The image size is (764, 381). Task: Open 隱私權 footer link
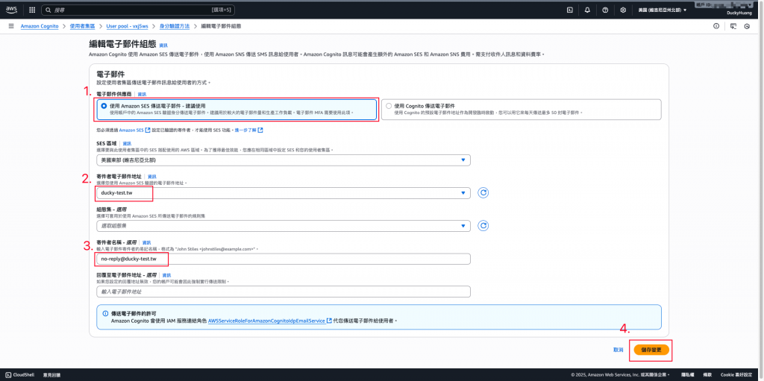[687, 375]
